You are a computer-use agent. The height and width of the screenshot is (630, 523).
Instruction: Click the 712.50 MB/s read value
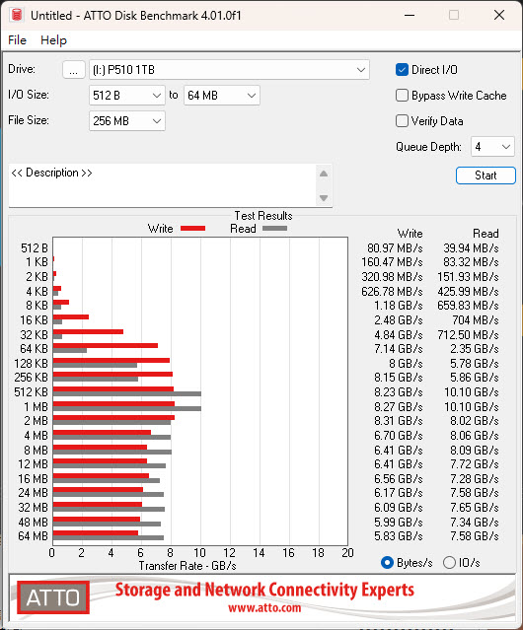click(x=468, y=334)
